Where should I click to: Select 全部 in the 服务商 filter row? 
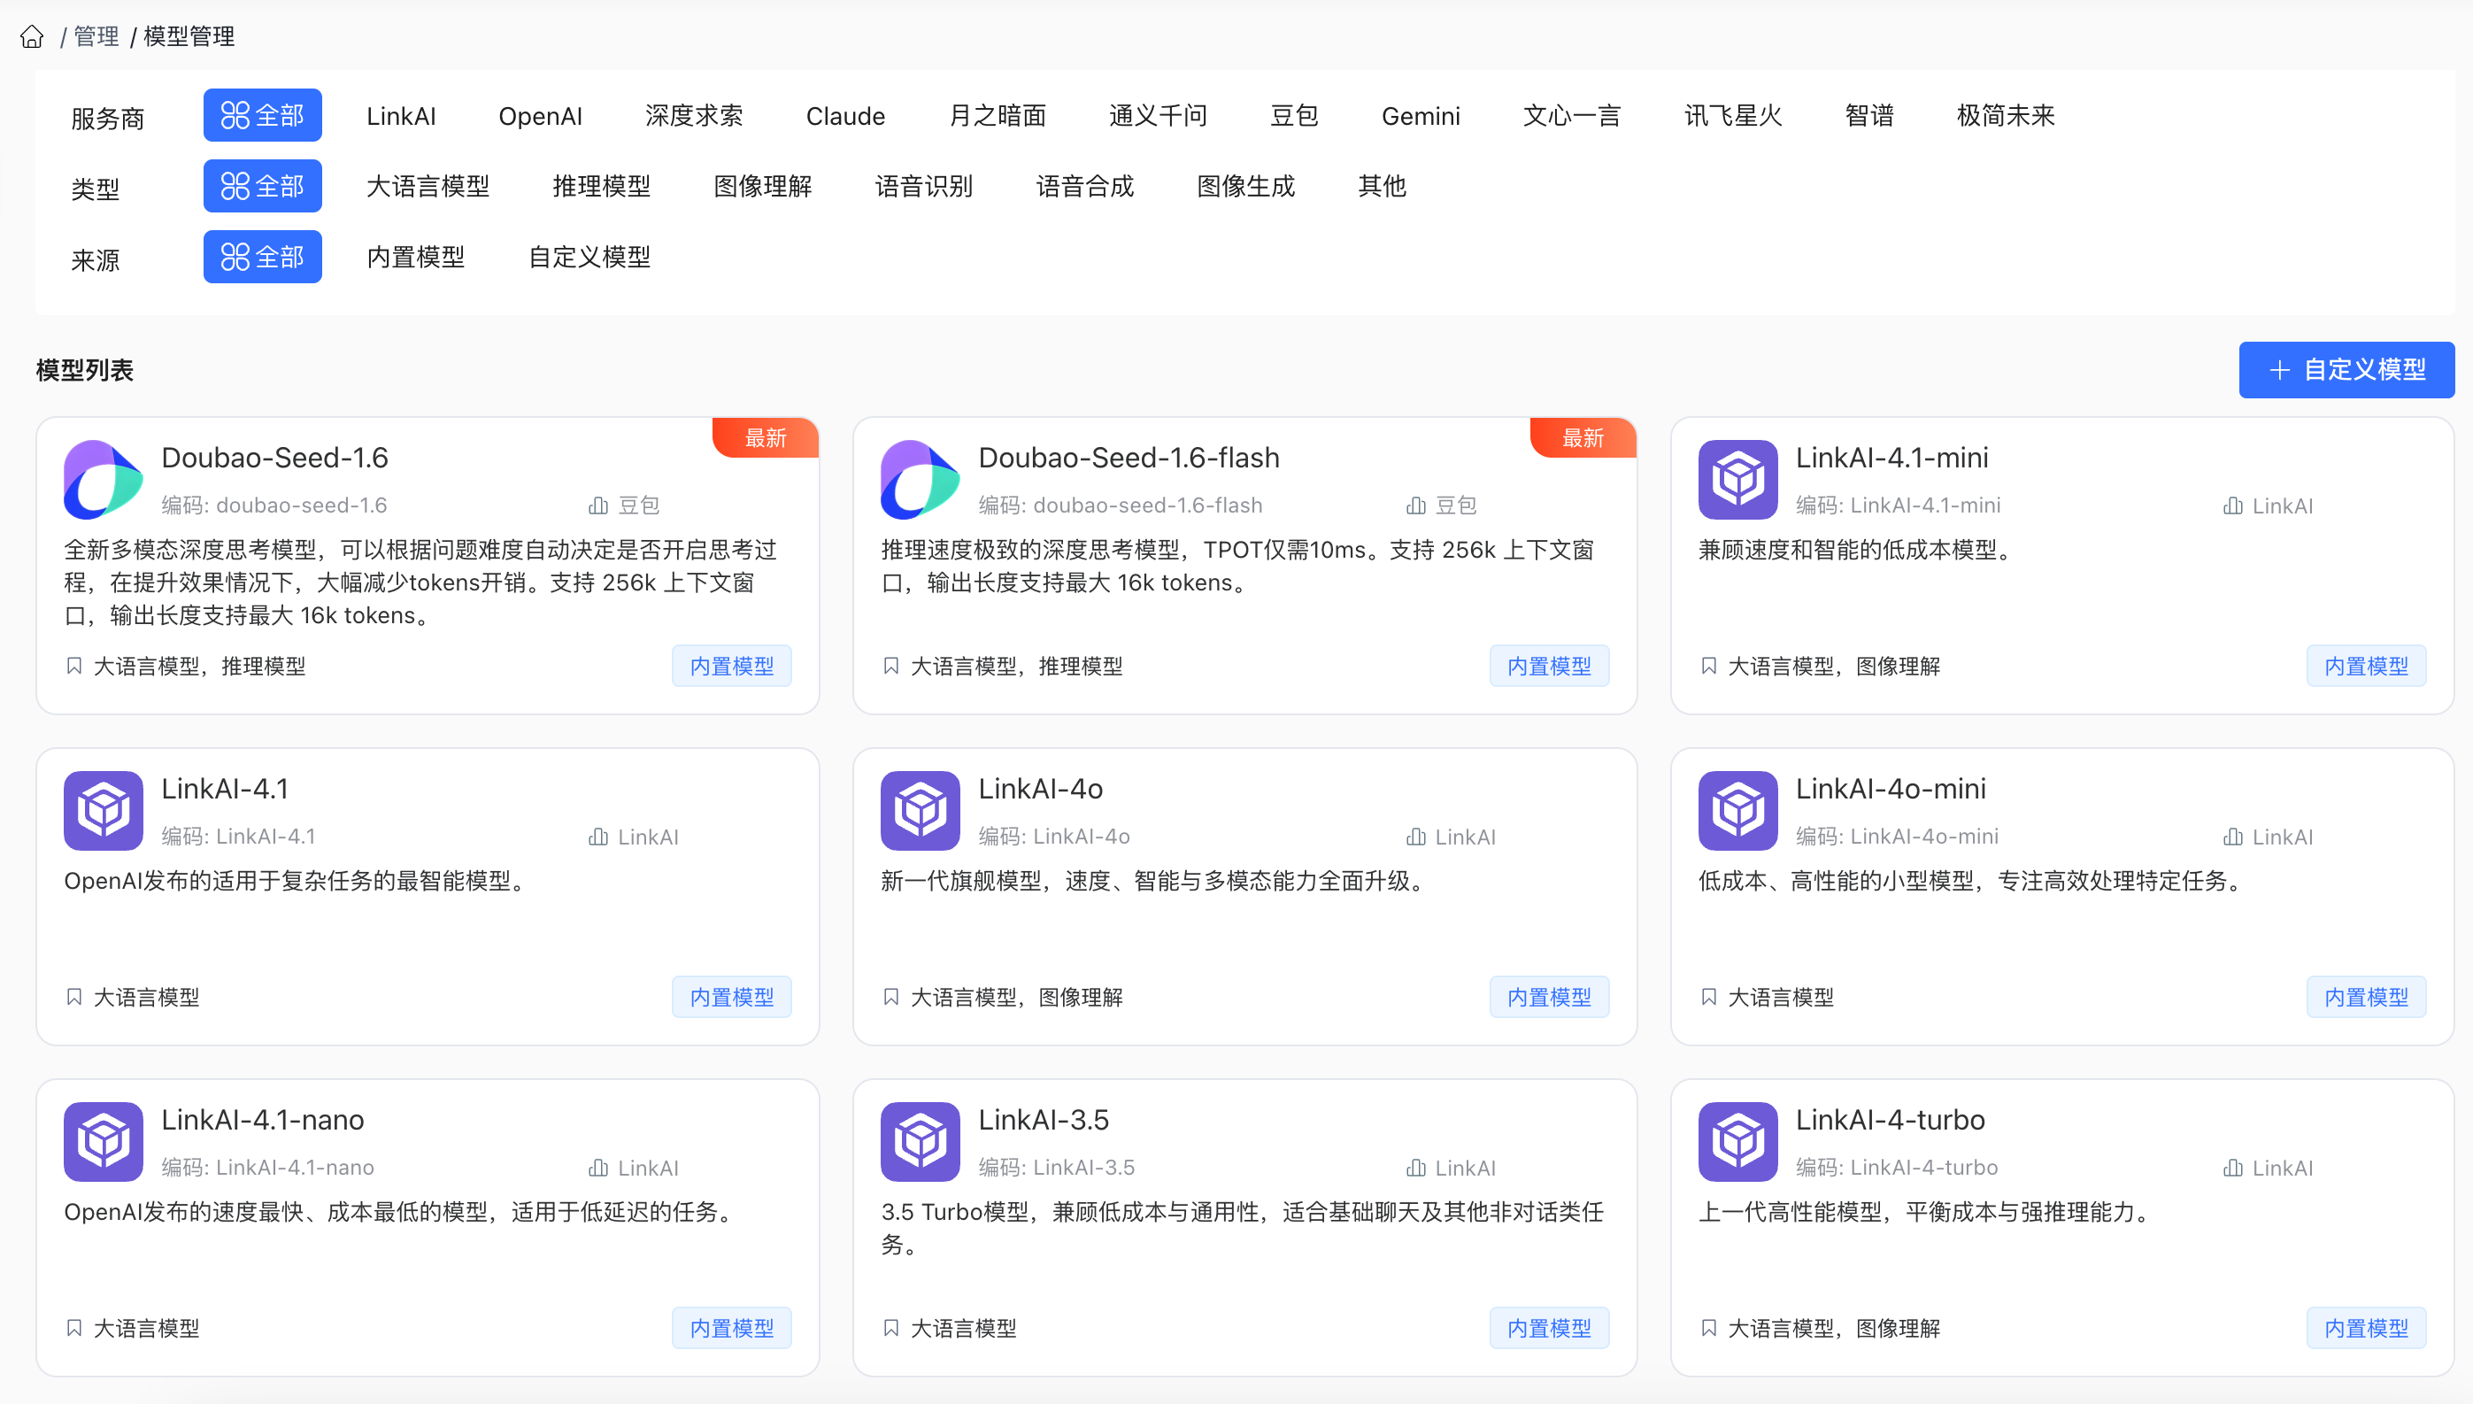(x=262, y=116)
